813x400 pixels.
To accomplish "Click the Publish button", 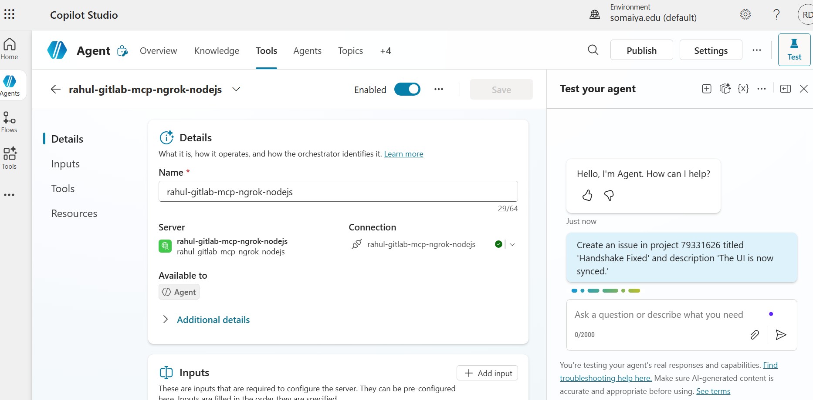I will pos(641,50).
